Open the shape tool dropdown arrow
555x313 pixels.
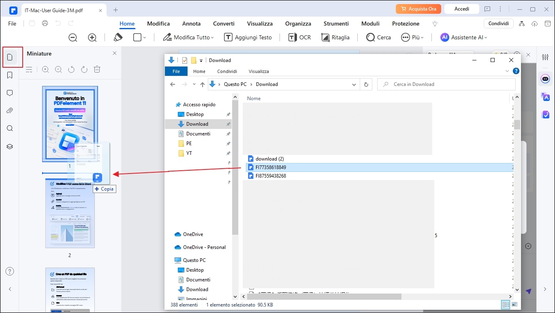[145, 38]
